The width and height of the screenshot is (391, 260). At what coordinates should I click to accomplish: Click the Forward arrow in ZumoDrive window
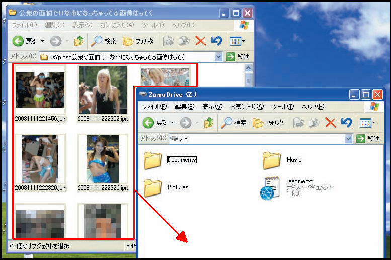point(186,123)
